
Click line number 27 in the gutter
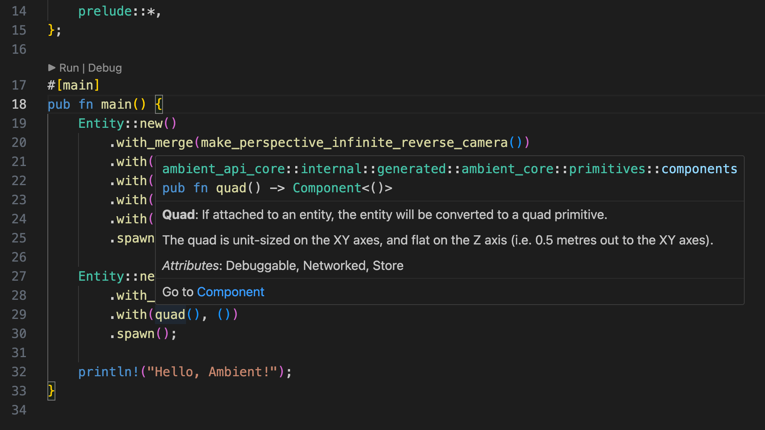[x=19, y=276]
